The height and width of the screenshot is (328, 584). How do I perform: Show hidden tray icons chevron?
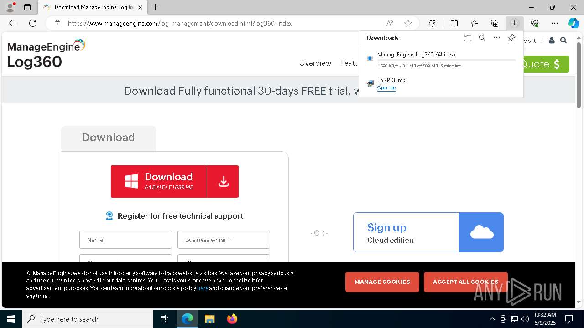tap(492, 319)
